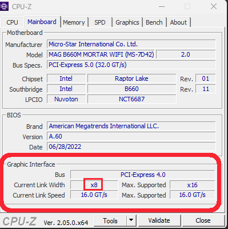Click the Validate button
The height and width of the screenshot is (229, 228).
click(159, 220)
